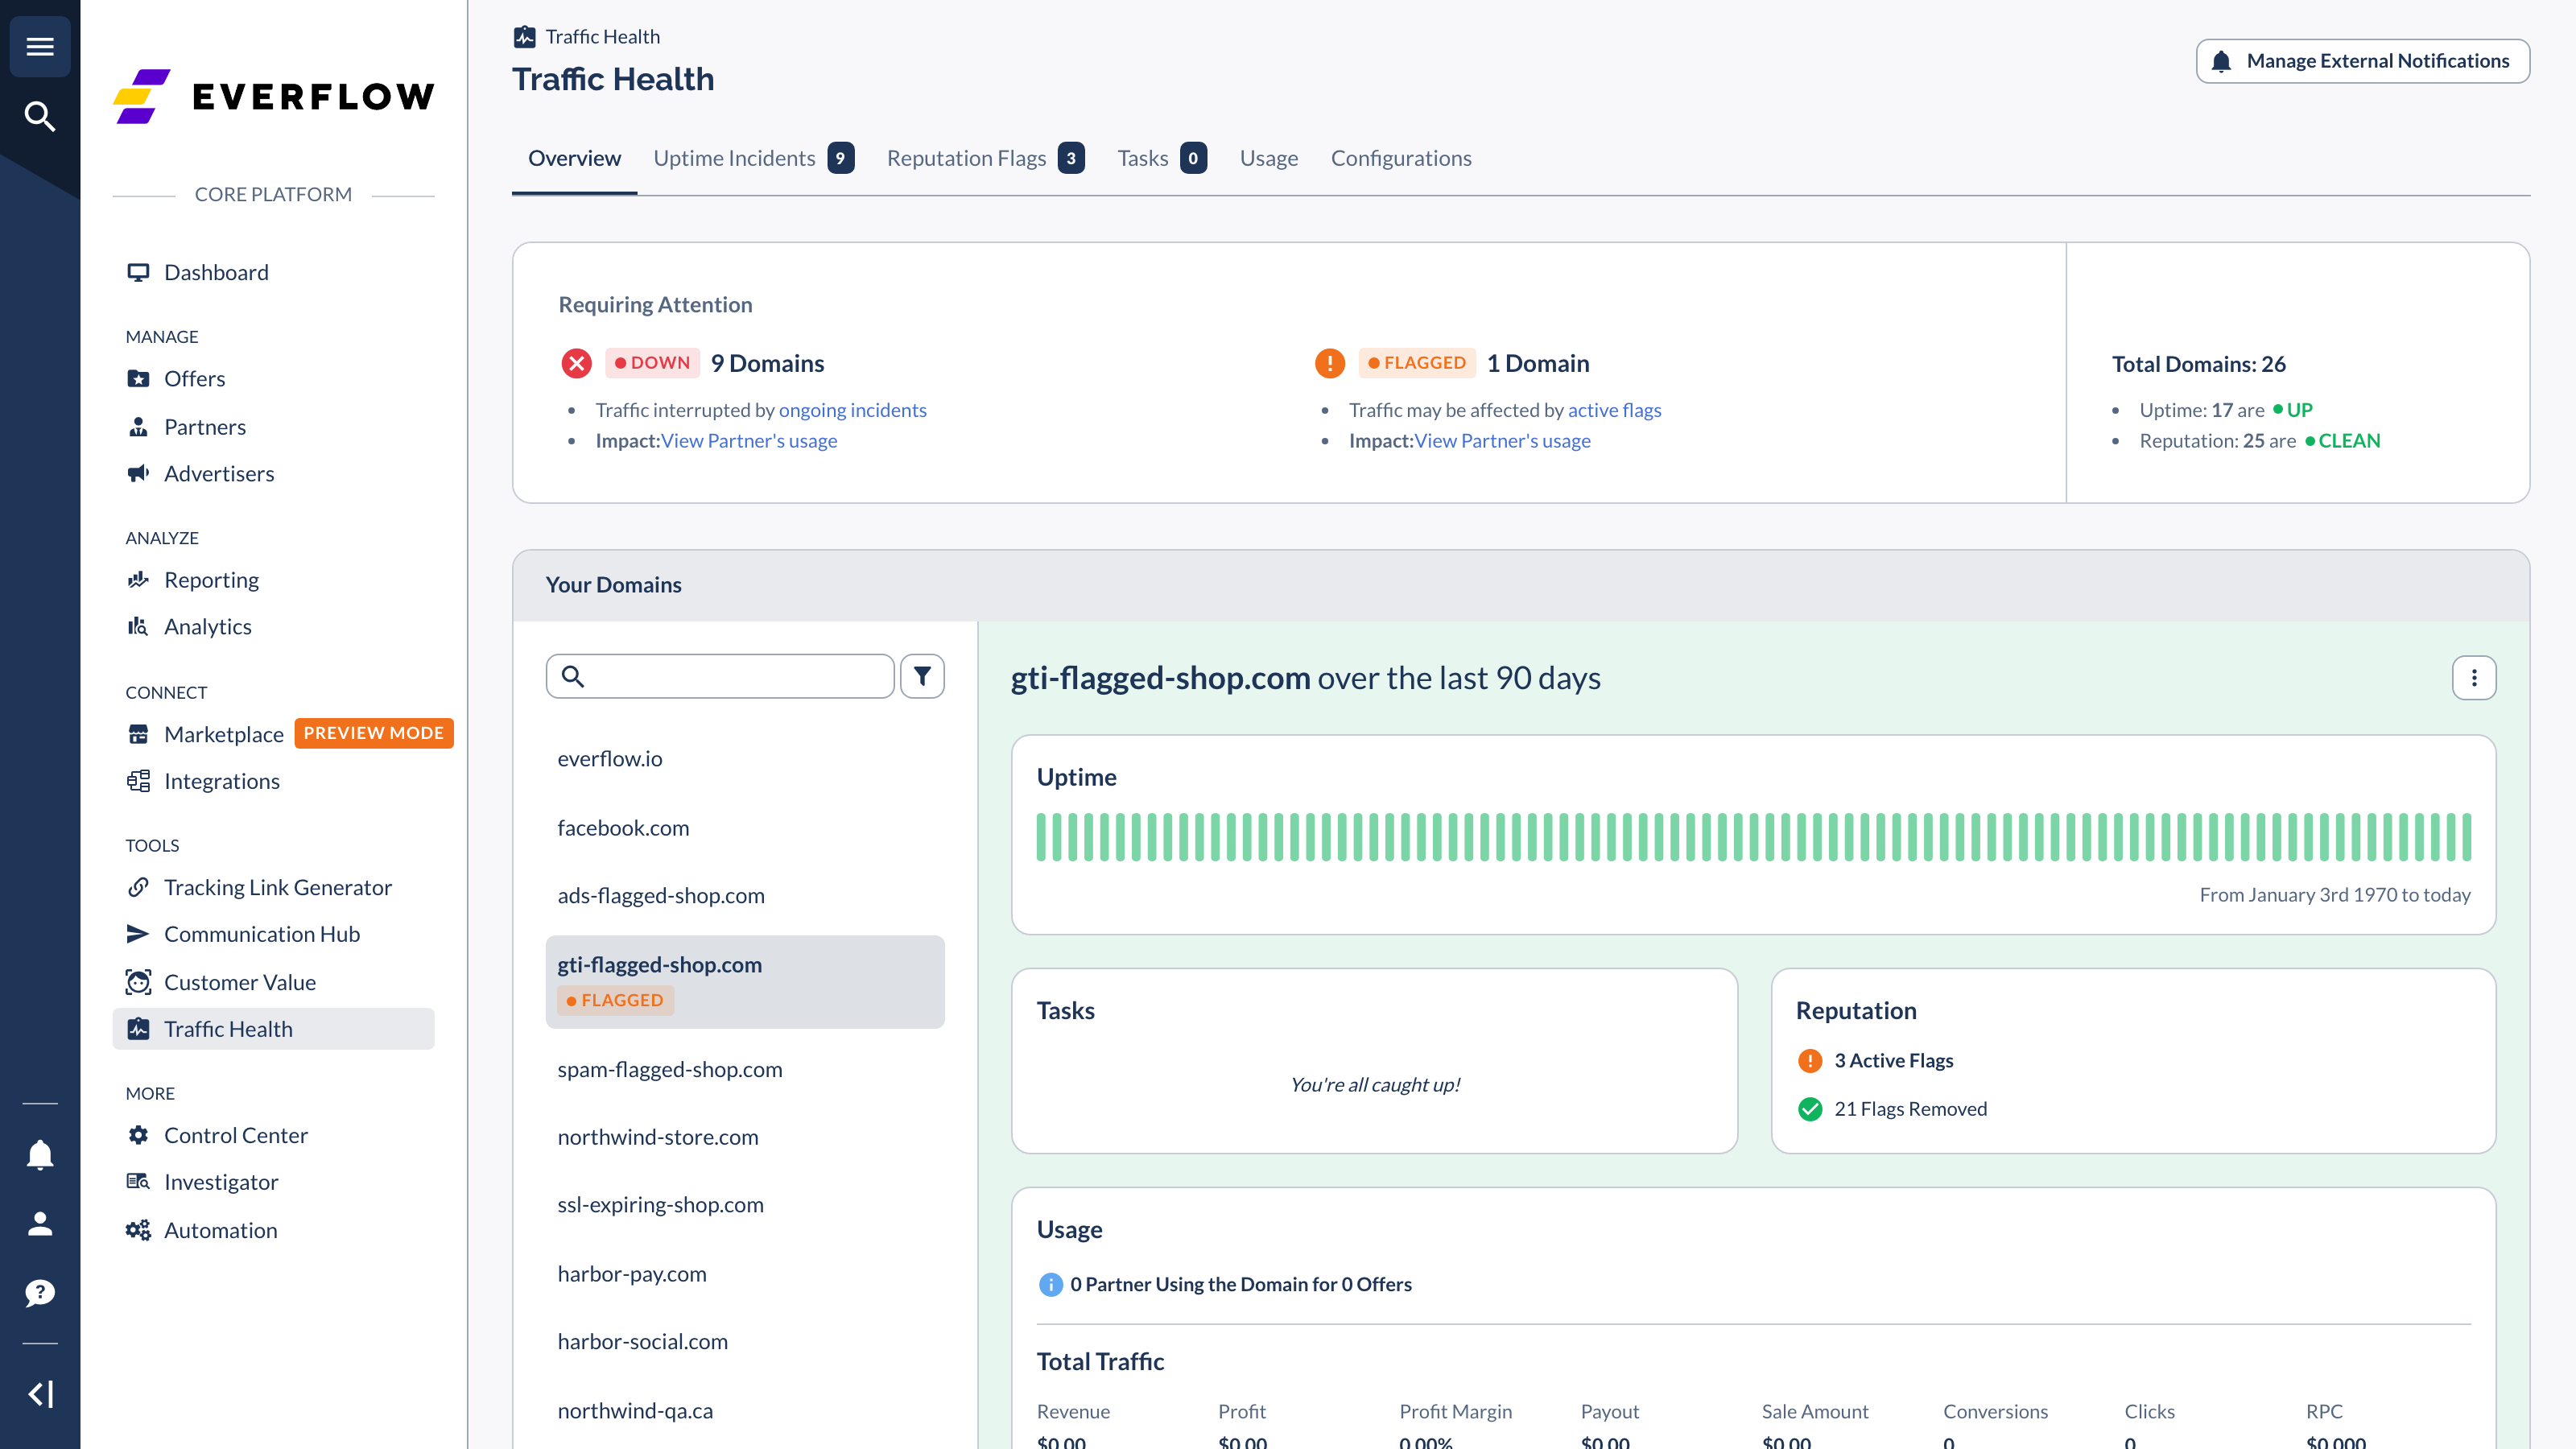Click the Automation gears icon
This screenshot has width=2576, height=1449.
click(138, 1230)
